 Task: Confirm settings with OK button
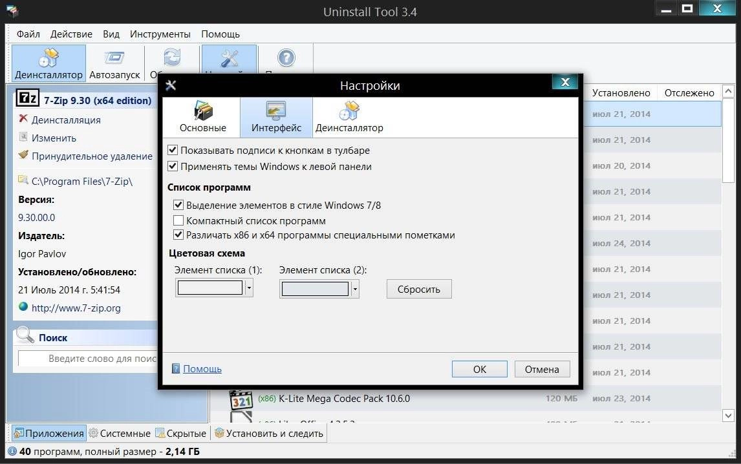[480, 370]
